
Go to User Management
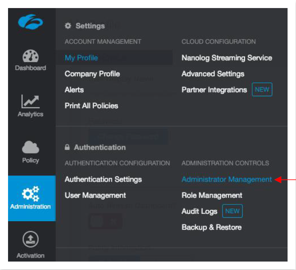click(x=95, y=196)
